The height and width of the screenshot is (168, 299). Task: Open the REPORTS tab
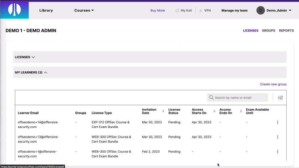(x=286, y=30)
